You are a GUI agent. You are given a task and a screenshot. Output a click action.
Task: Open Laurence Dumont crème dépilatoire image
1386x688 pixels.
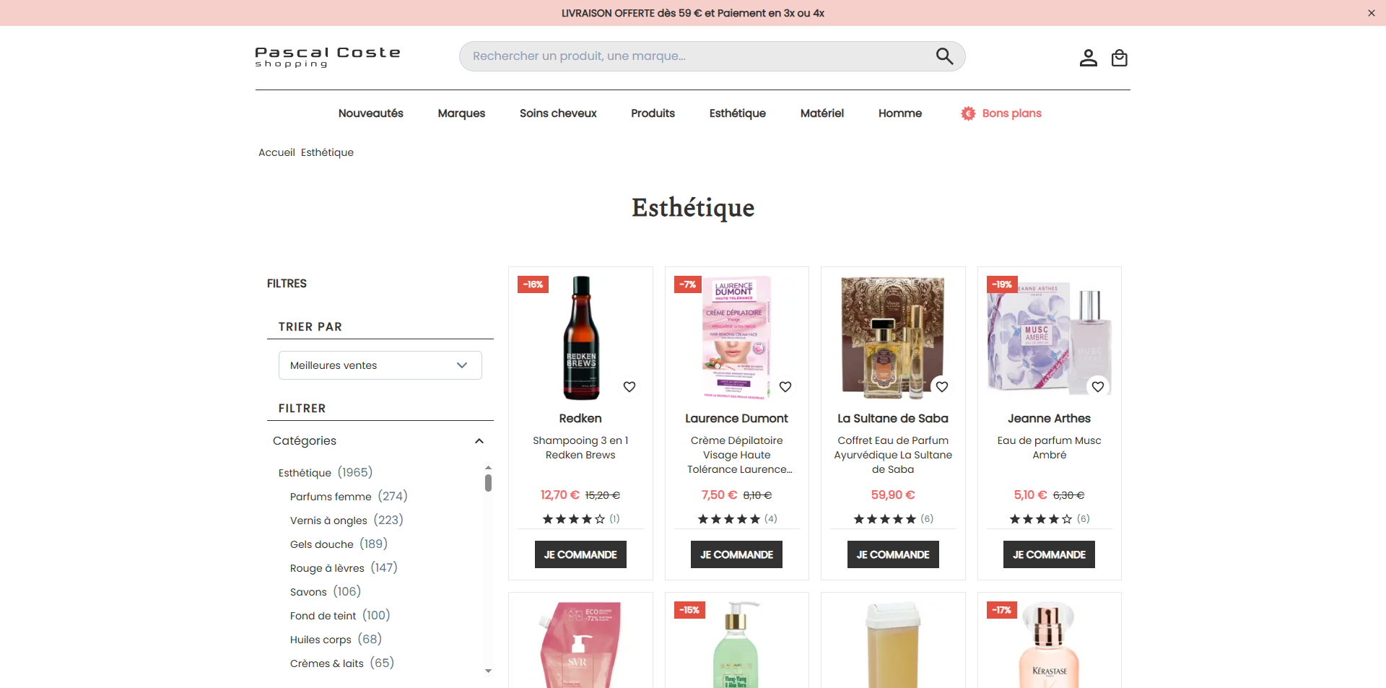tap(736, 338)
